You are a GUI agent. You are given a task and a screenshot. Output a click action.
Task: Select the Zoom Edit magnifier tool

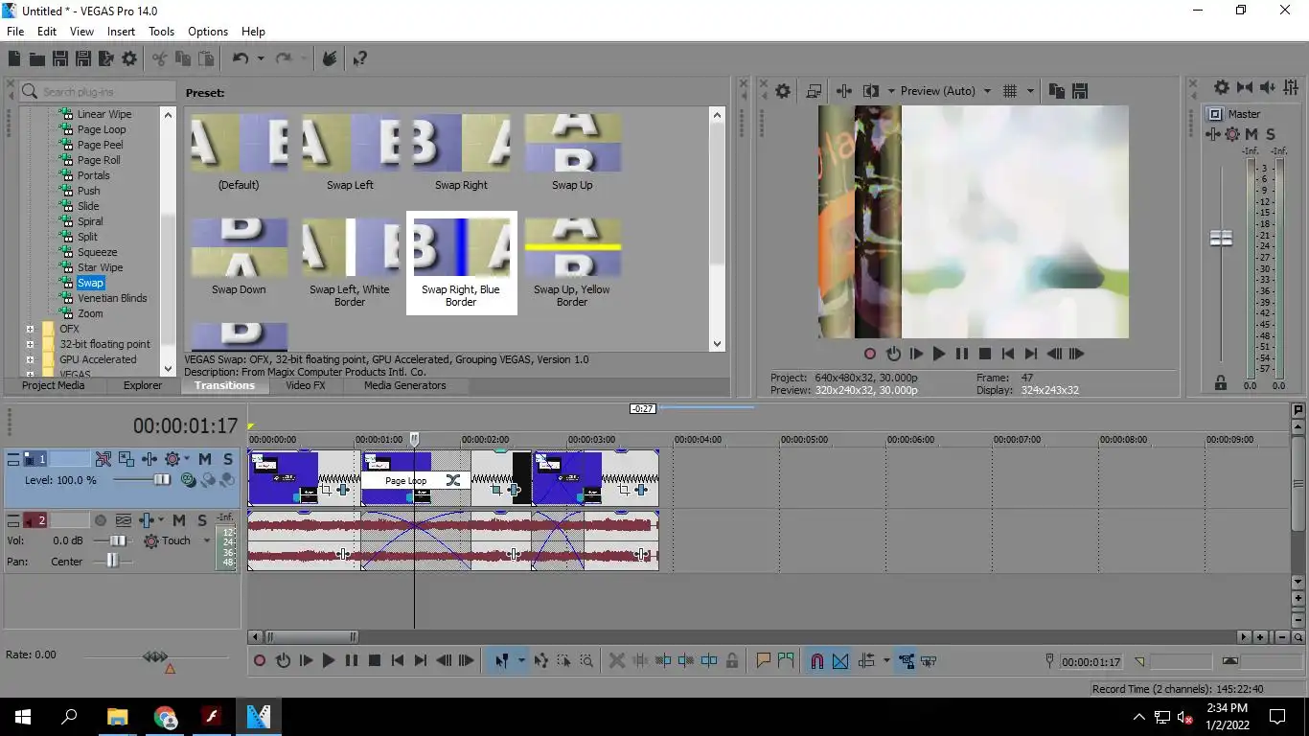click(586, 660)
